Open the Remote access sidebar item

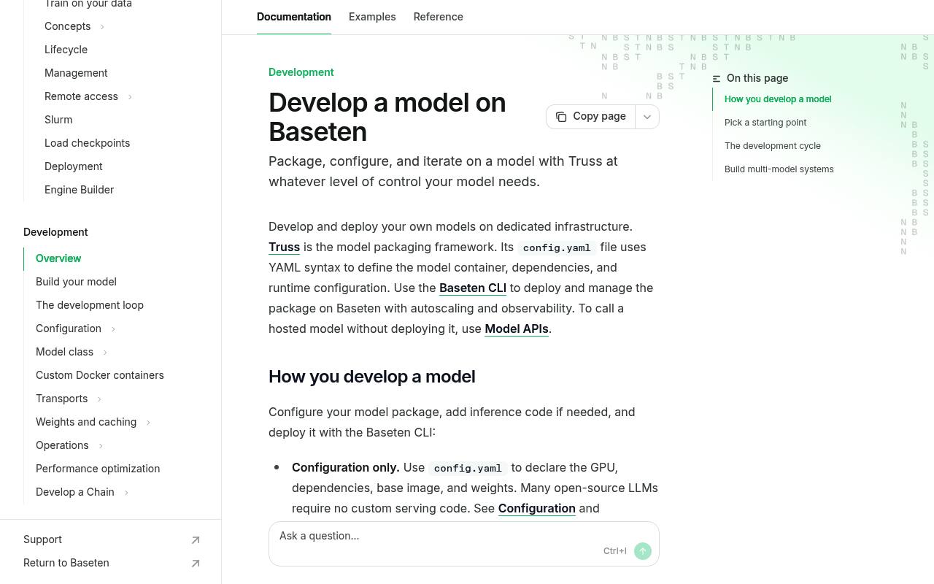click(81, 96)
